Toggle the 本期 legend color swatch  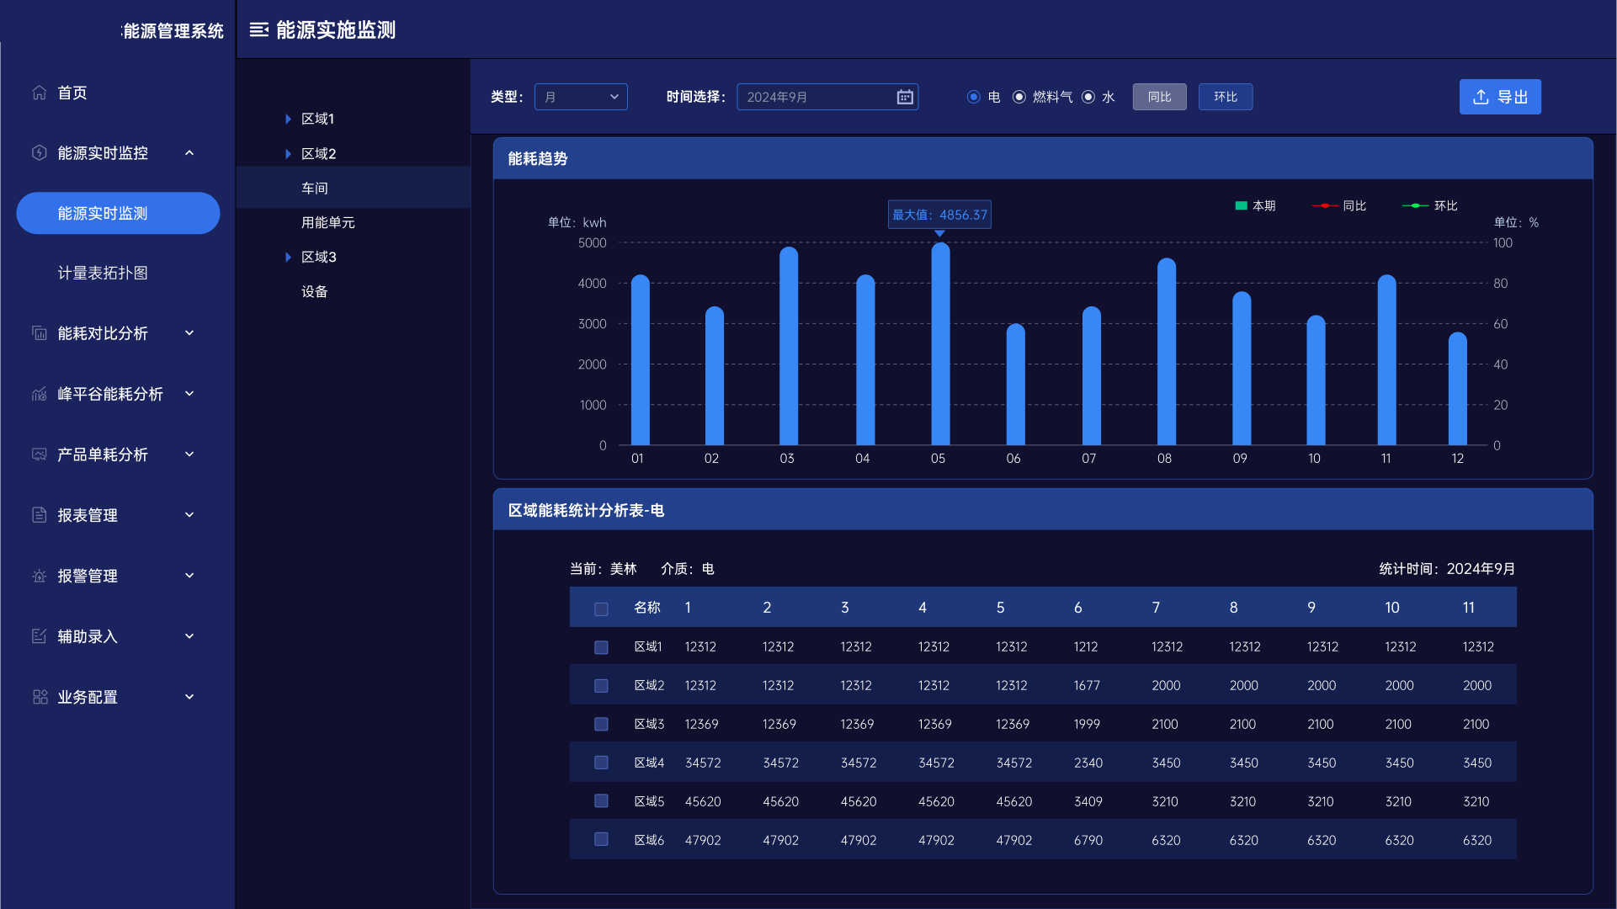click(1241, 205)
